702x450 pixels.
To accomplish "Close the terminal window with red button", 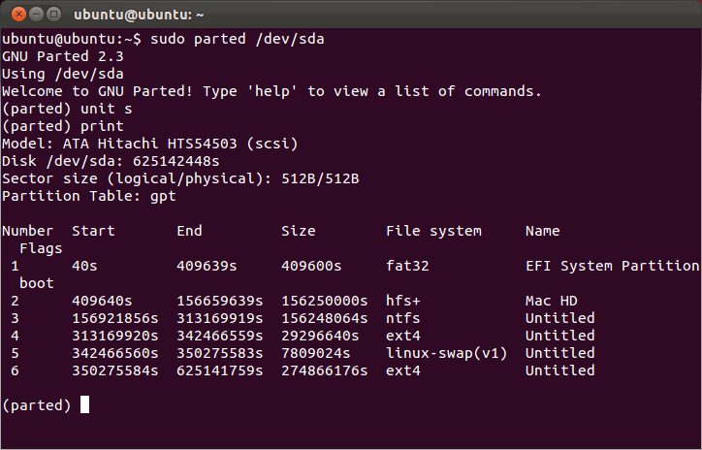I will click(x=18, y=15).
